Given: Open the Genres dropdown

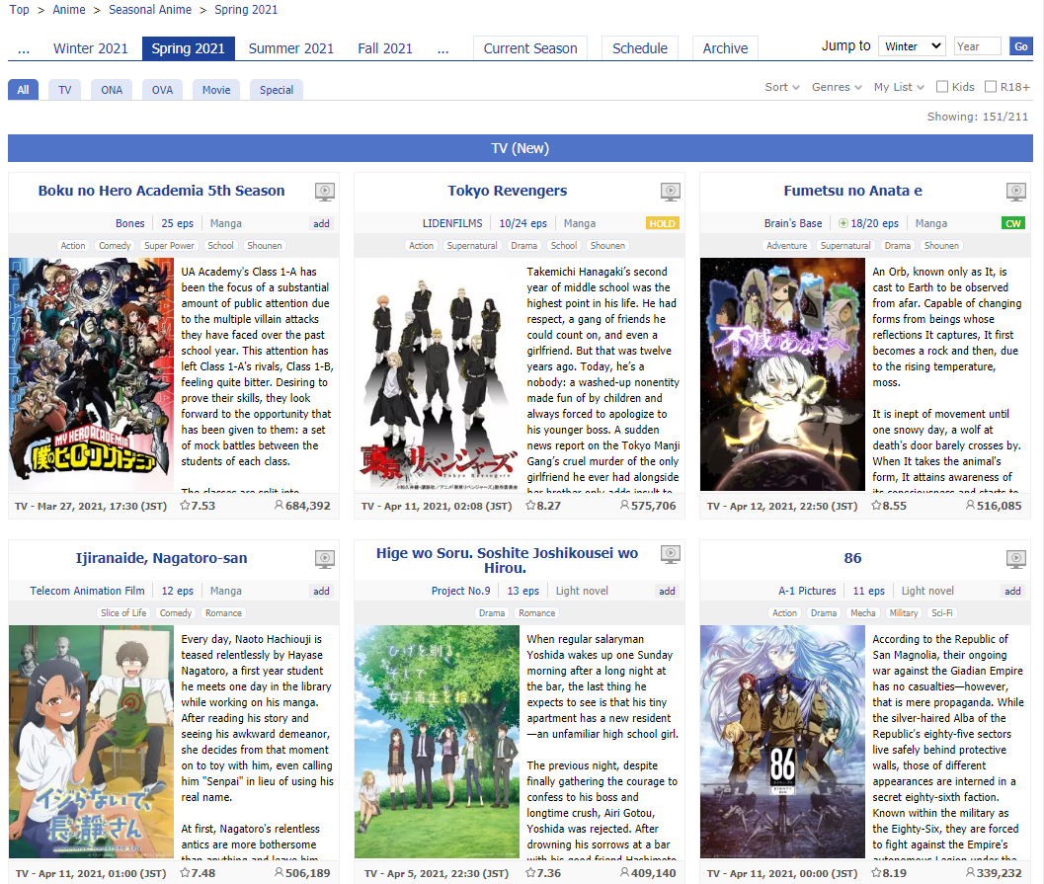Looking at the screenshot, I should (837, 87).
